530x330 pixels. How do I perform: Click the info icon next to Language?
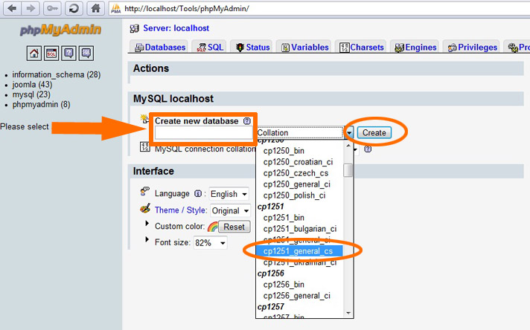pyautogui.click(x=198, y=194)
